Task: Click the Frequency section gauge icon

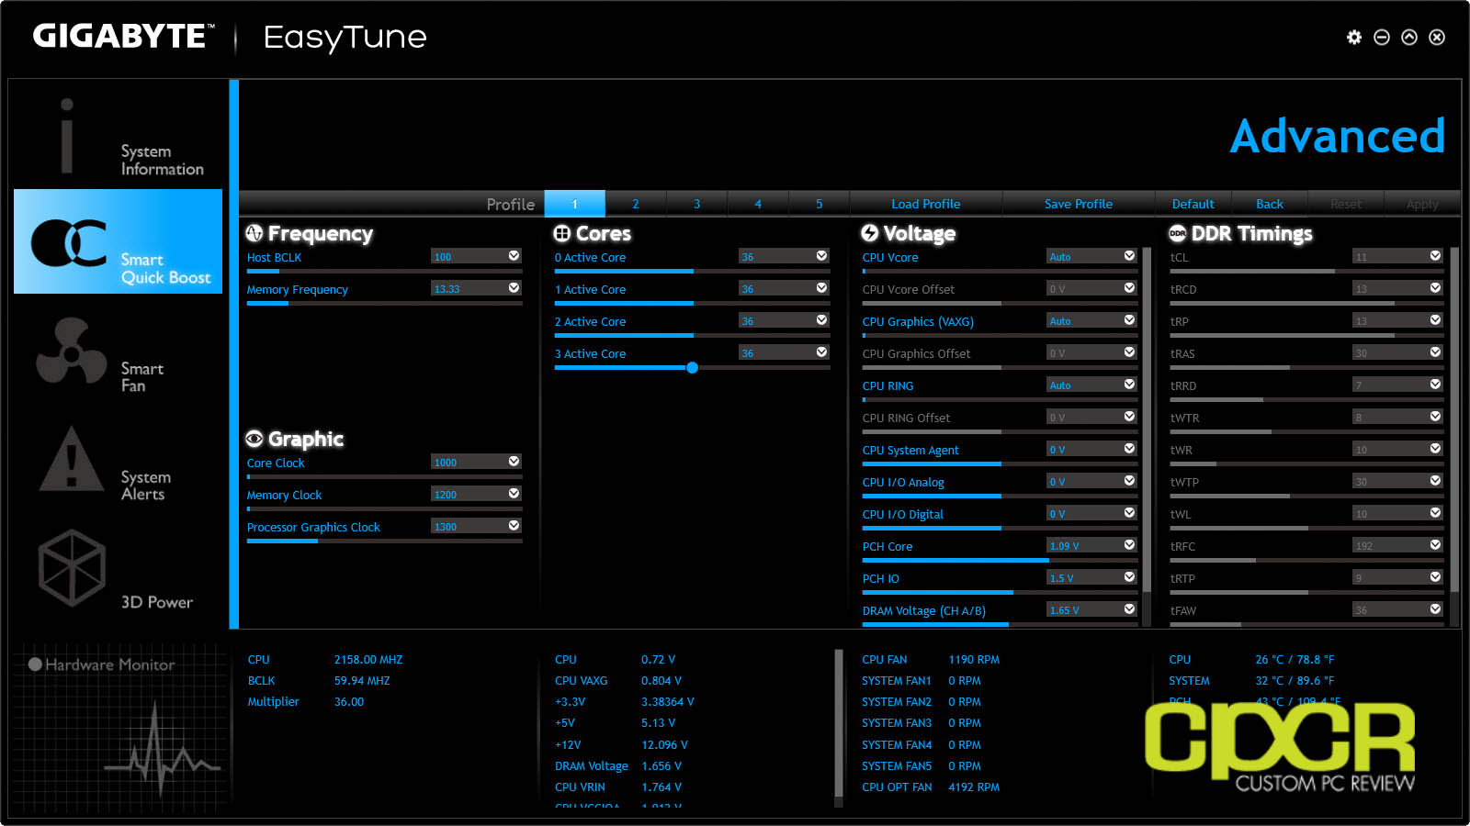Action: [x=254, y=233]
